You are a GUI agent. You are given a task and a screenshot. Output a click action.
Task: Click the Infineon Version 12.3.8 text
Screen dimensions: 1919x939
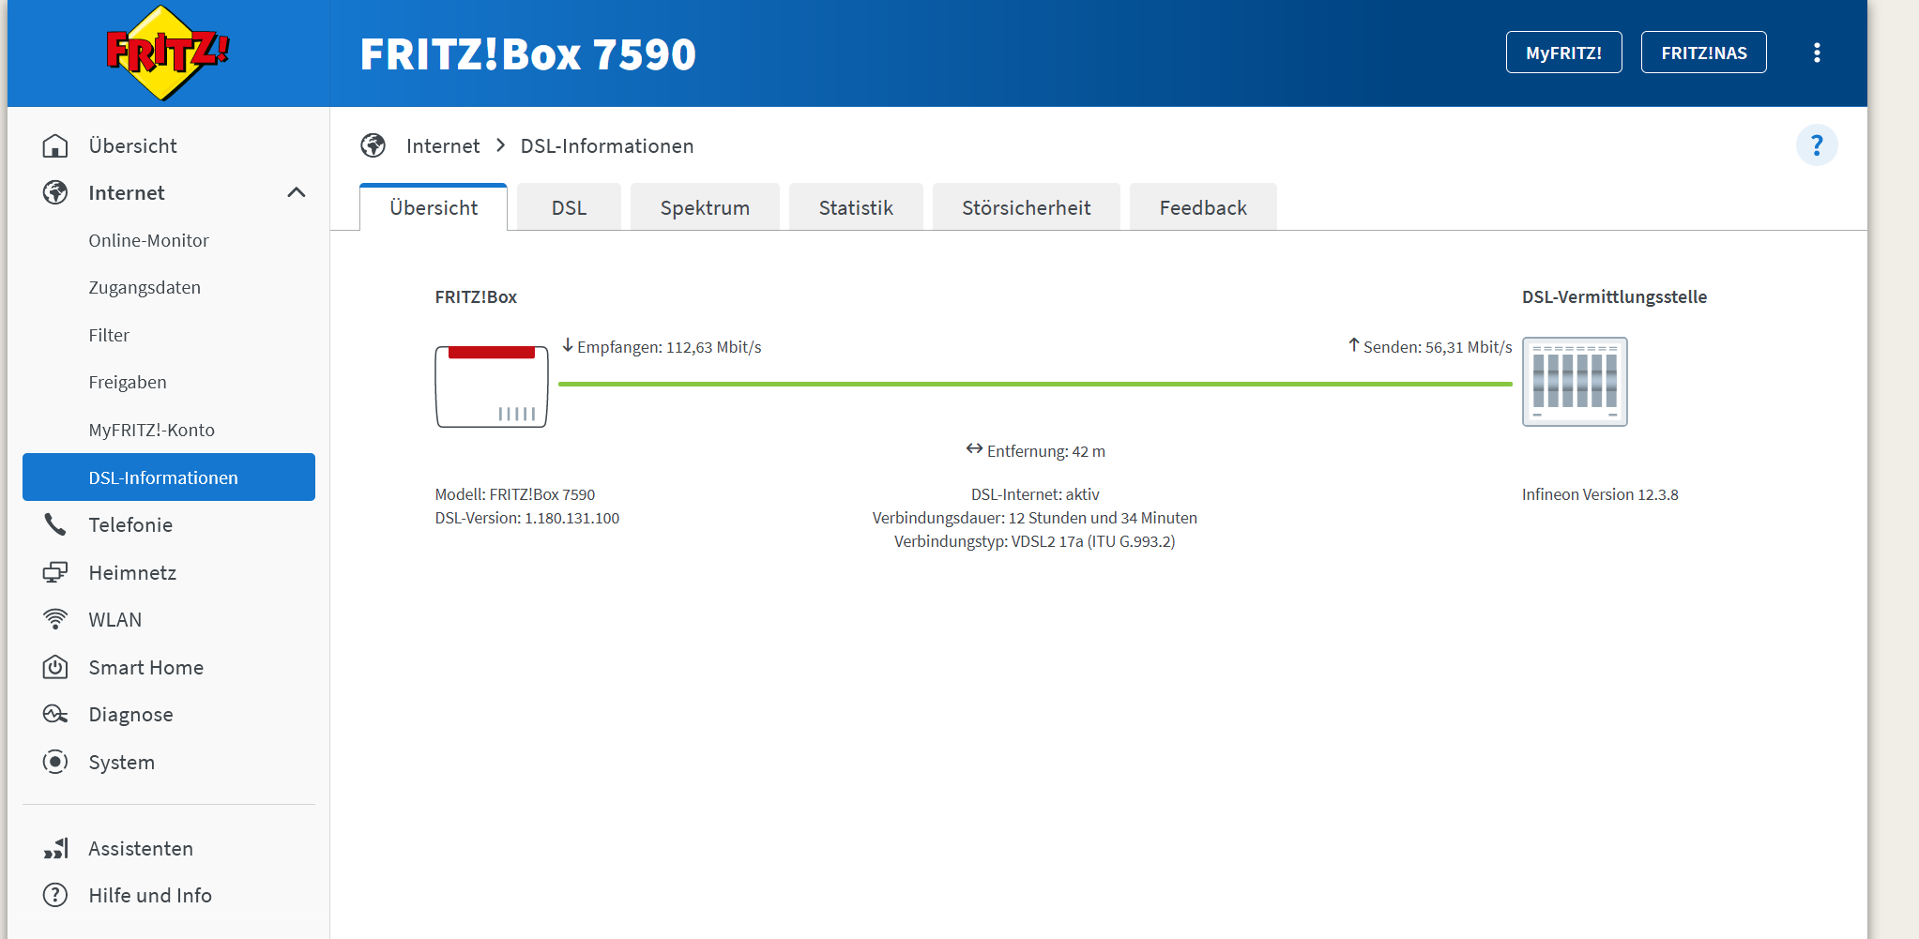coord(1600,494)
